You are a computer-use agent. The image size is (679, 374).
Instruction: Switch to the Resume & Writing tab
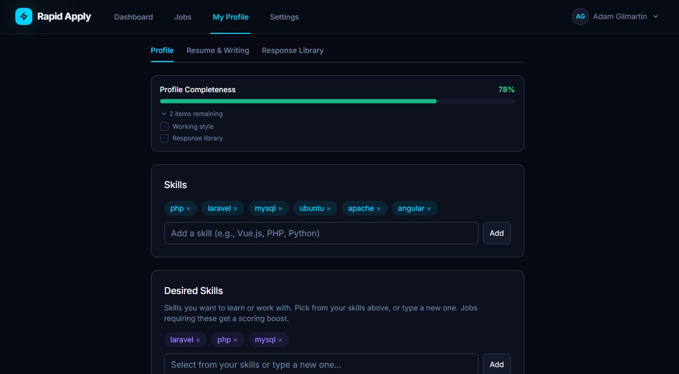coord(217,50)
